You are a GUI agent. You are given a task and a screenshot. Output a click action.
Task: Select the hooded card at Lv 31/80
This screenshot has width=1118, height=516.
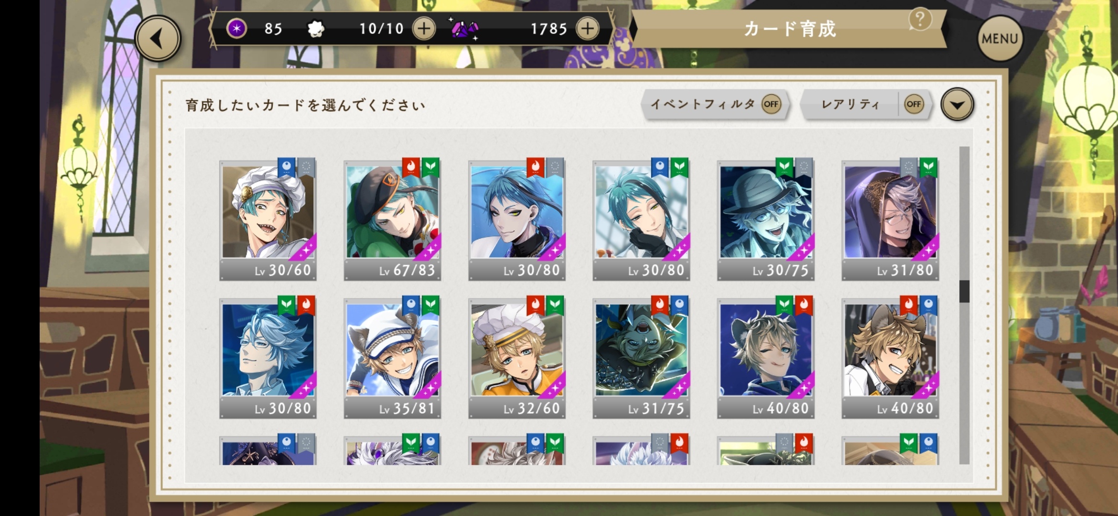tap(890, 220)
